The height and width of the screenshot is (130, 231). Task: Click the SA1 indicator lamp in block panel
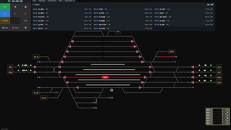224,115
